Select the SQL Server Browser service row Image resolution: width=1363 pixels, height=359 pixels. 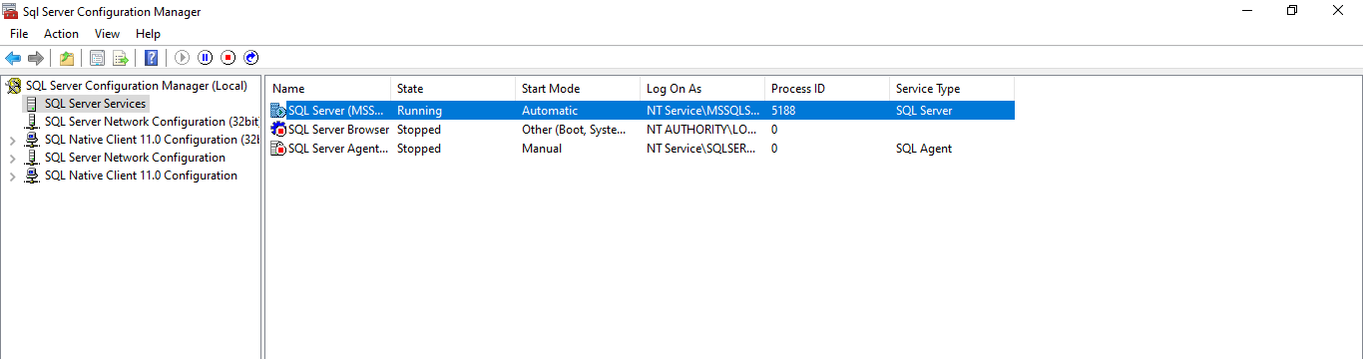[x=642, y=130]
